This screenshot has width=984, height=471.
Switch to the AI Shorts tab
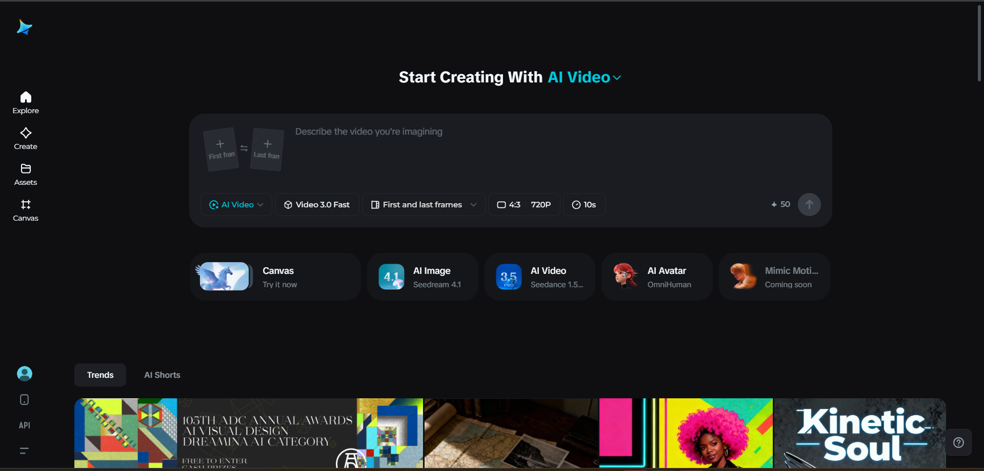point(163,375)
